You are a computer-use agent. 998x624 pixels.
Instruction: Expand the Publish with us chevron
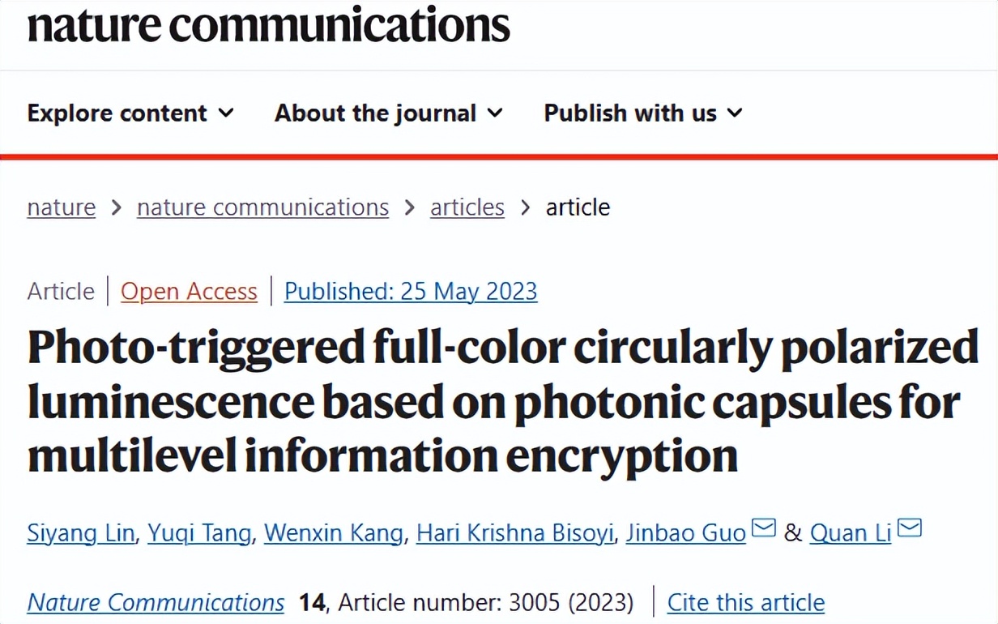point(735,113)
